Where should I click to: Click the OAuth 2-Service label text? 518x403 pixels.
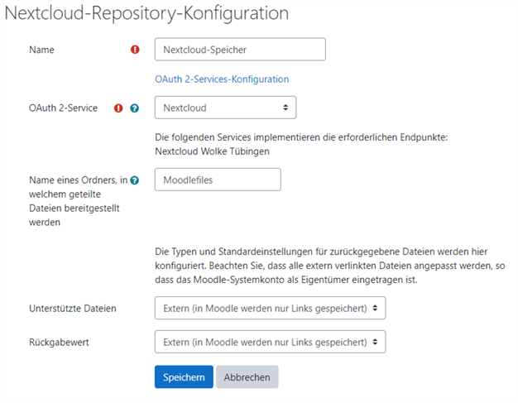63,108
